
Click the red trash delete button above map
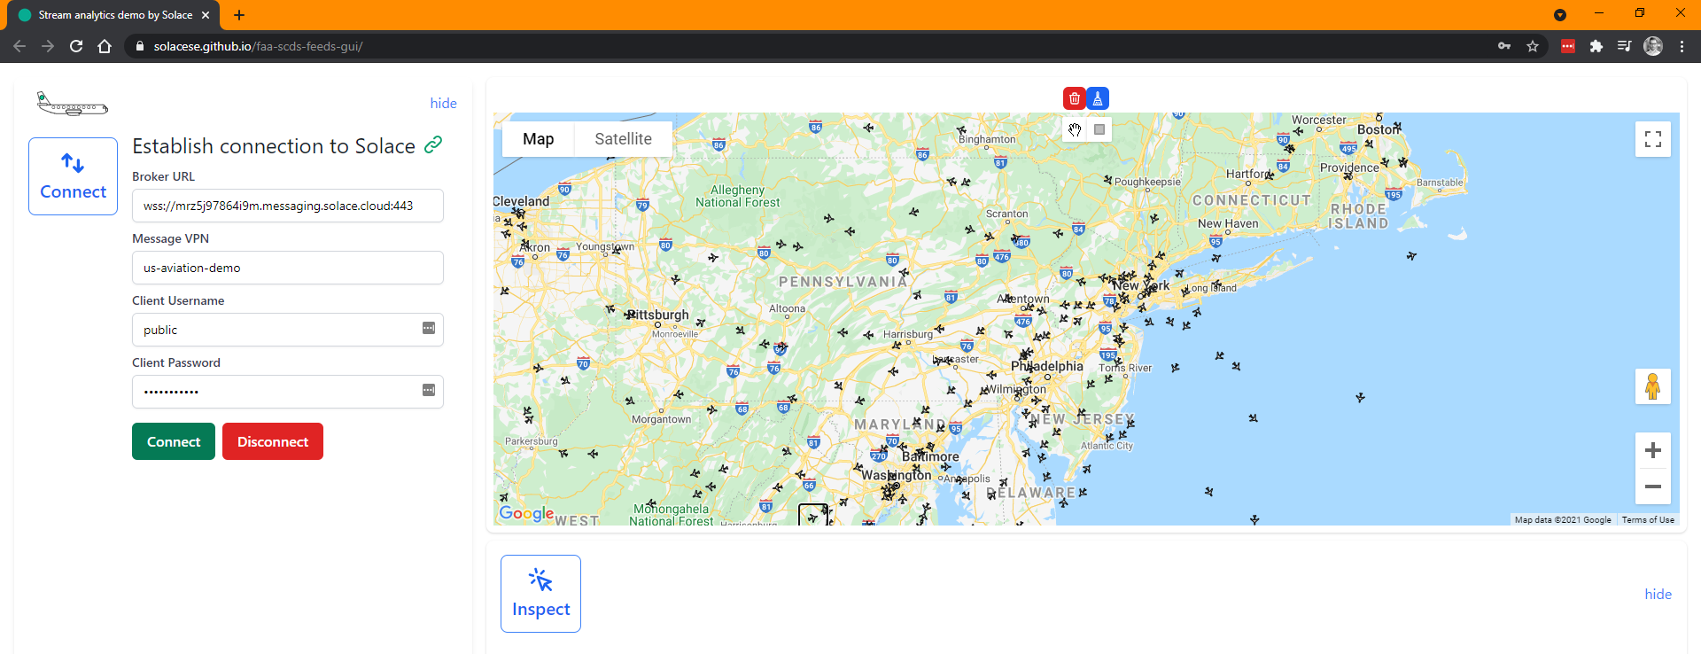tap(1074, 98)
